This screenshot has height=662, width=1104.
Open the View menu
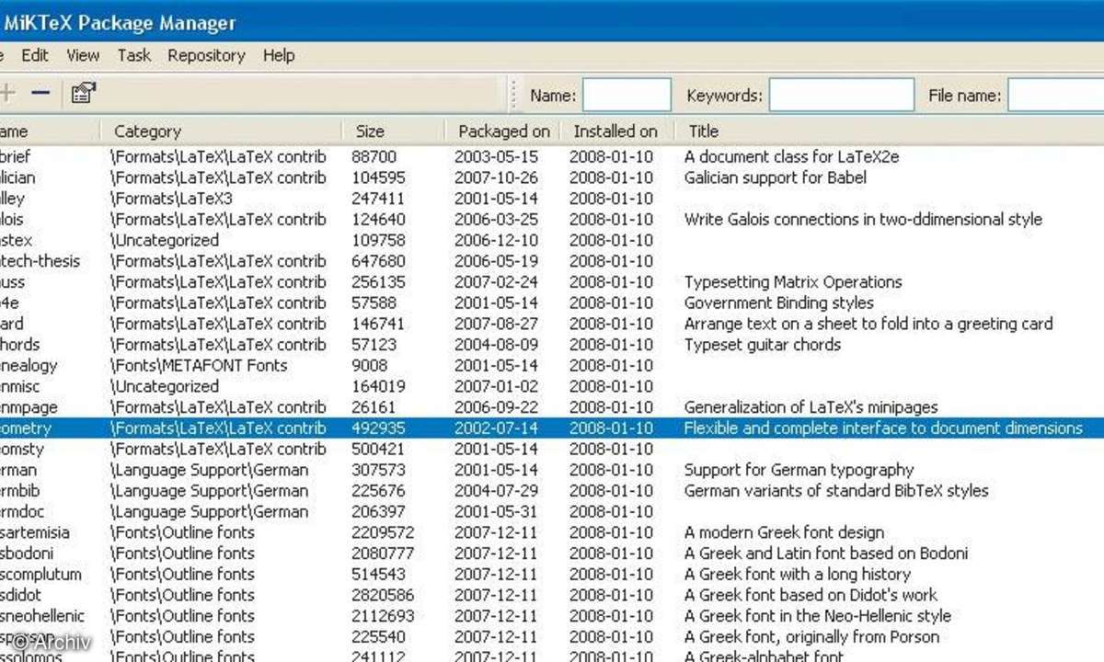pos(83,55)
